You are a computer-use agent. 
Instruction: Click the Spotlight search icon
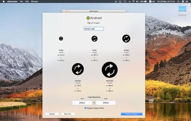point(179,2)
